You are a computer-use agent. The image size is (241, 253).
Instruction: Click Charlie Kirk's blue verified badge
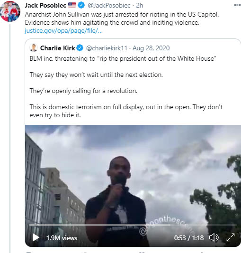[x=80, y=48]
